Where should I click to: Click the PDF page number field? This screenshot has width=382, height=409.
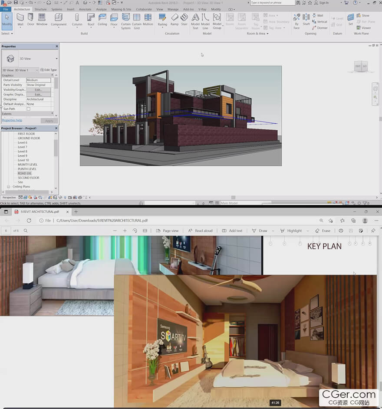pos(6,231)
